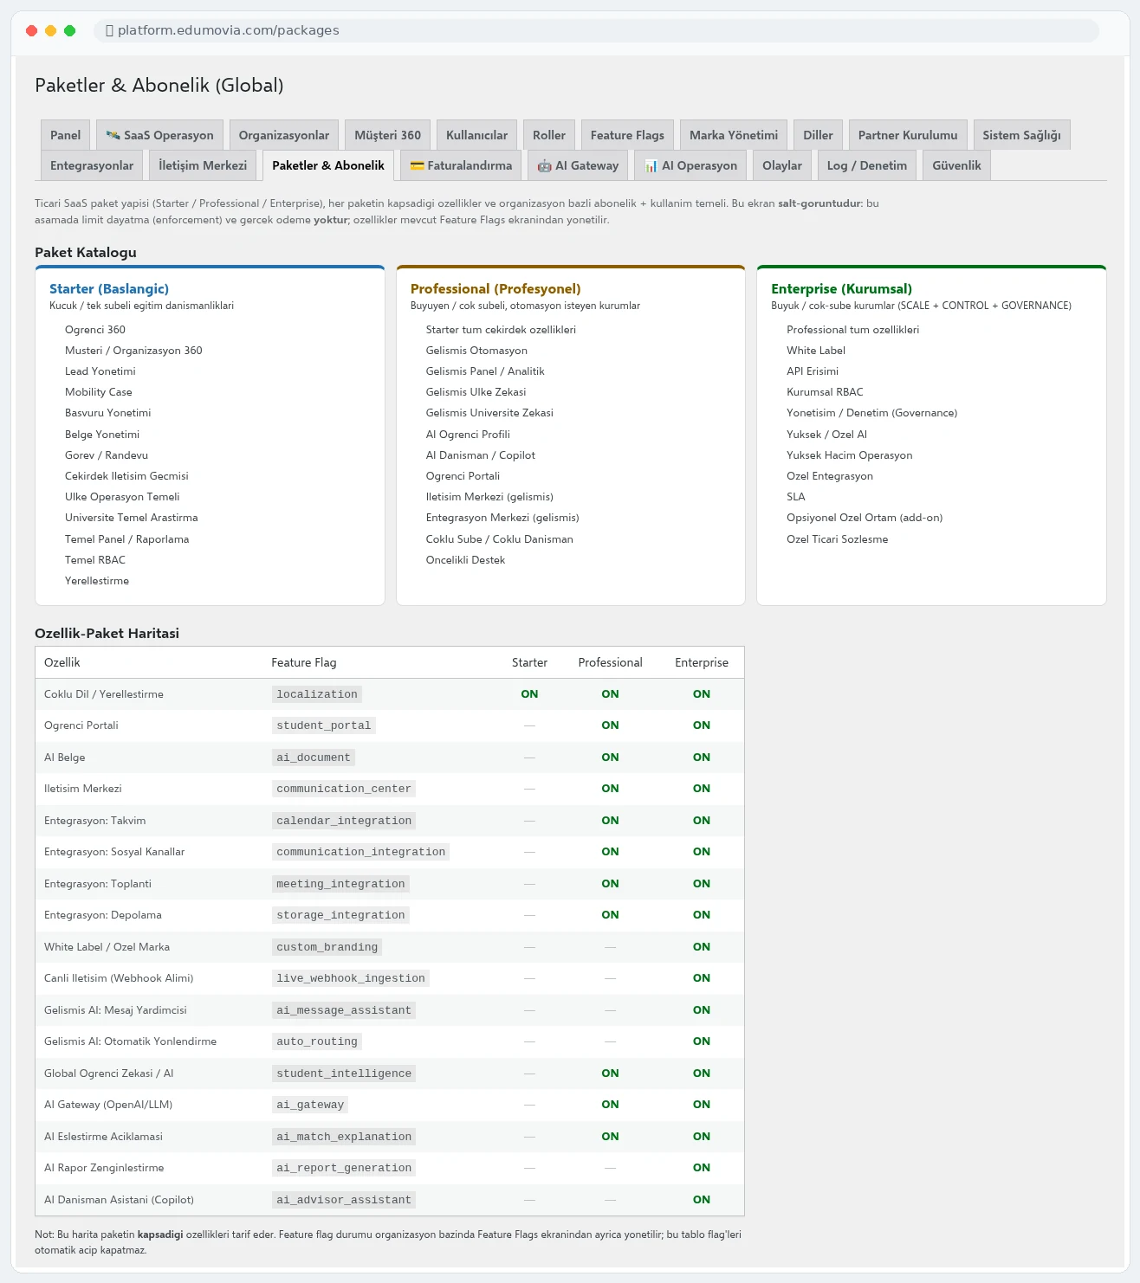Click the 'custom_branding' flag code
Image resolution: width=1140 pixels, height=1283 pixels.
coord(327,947)
